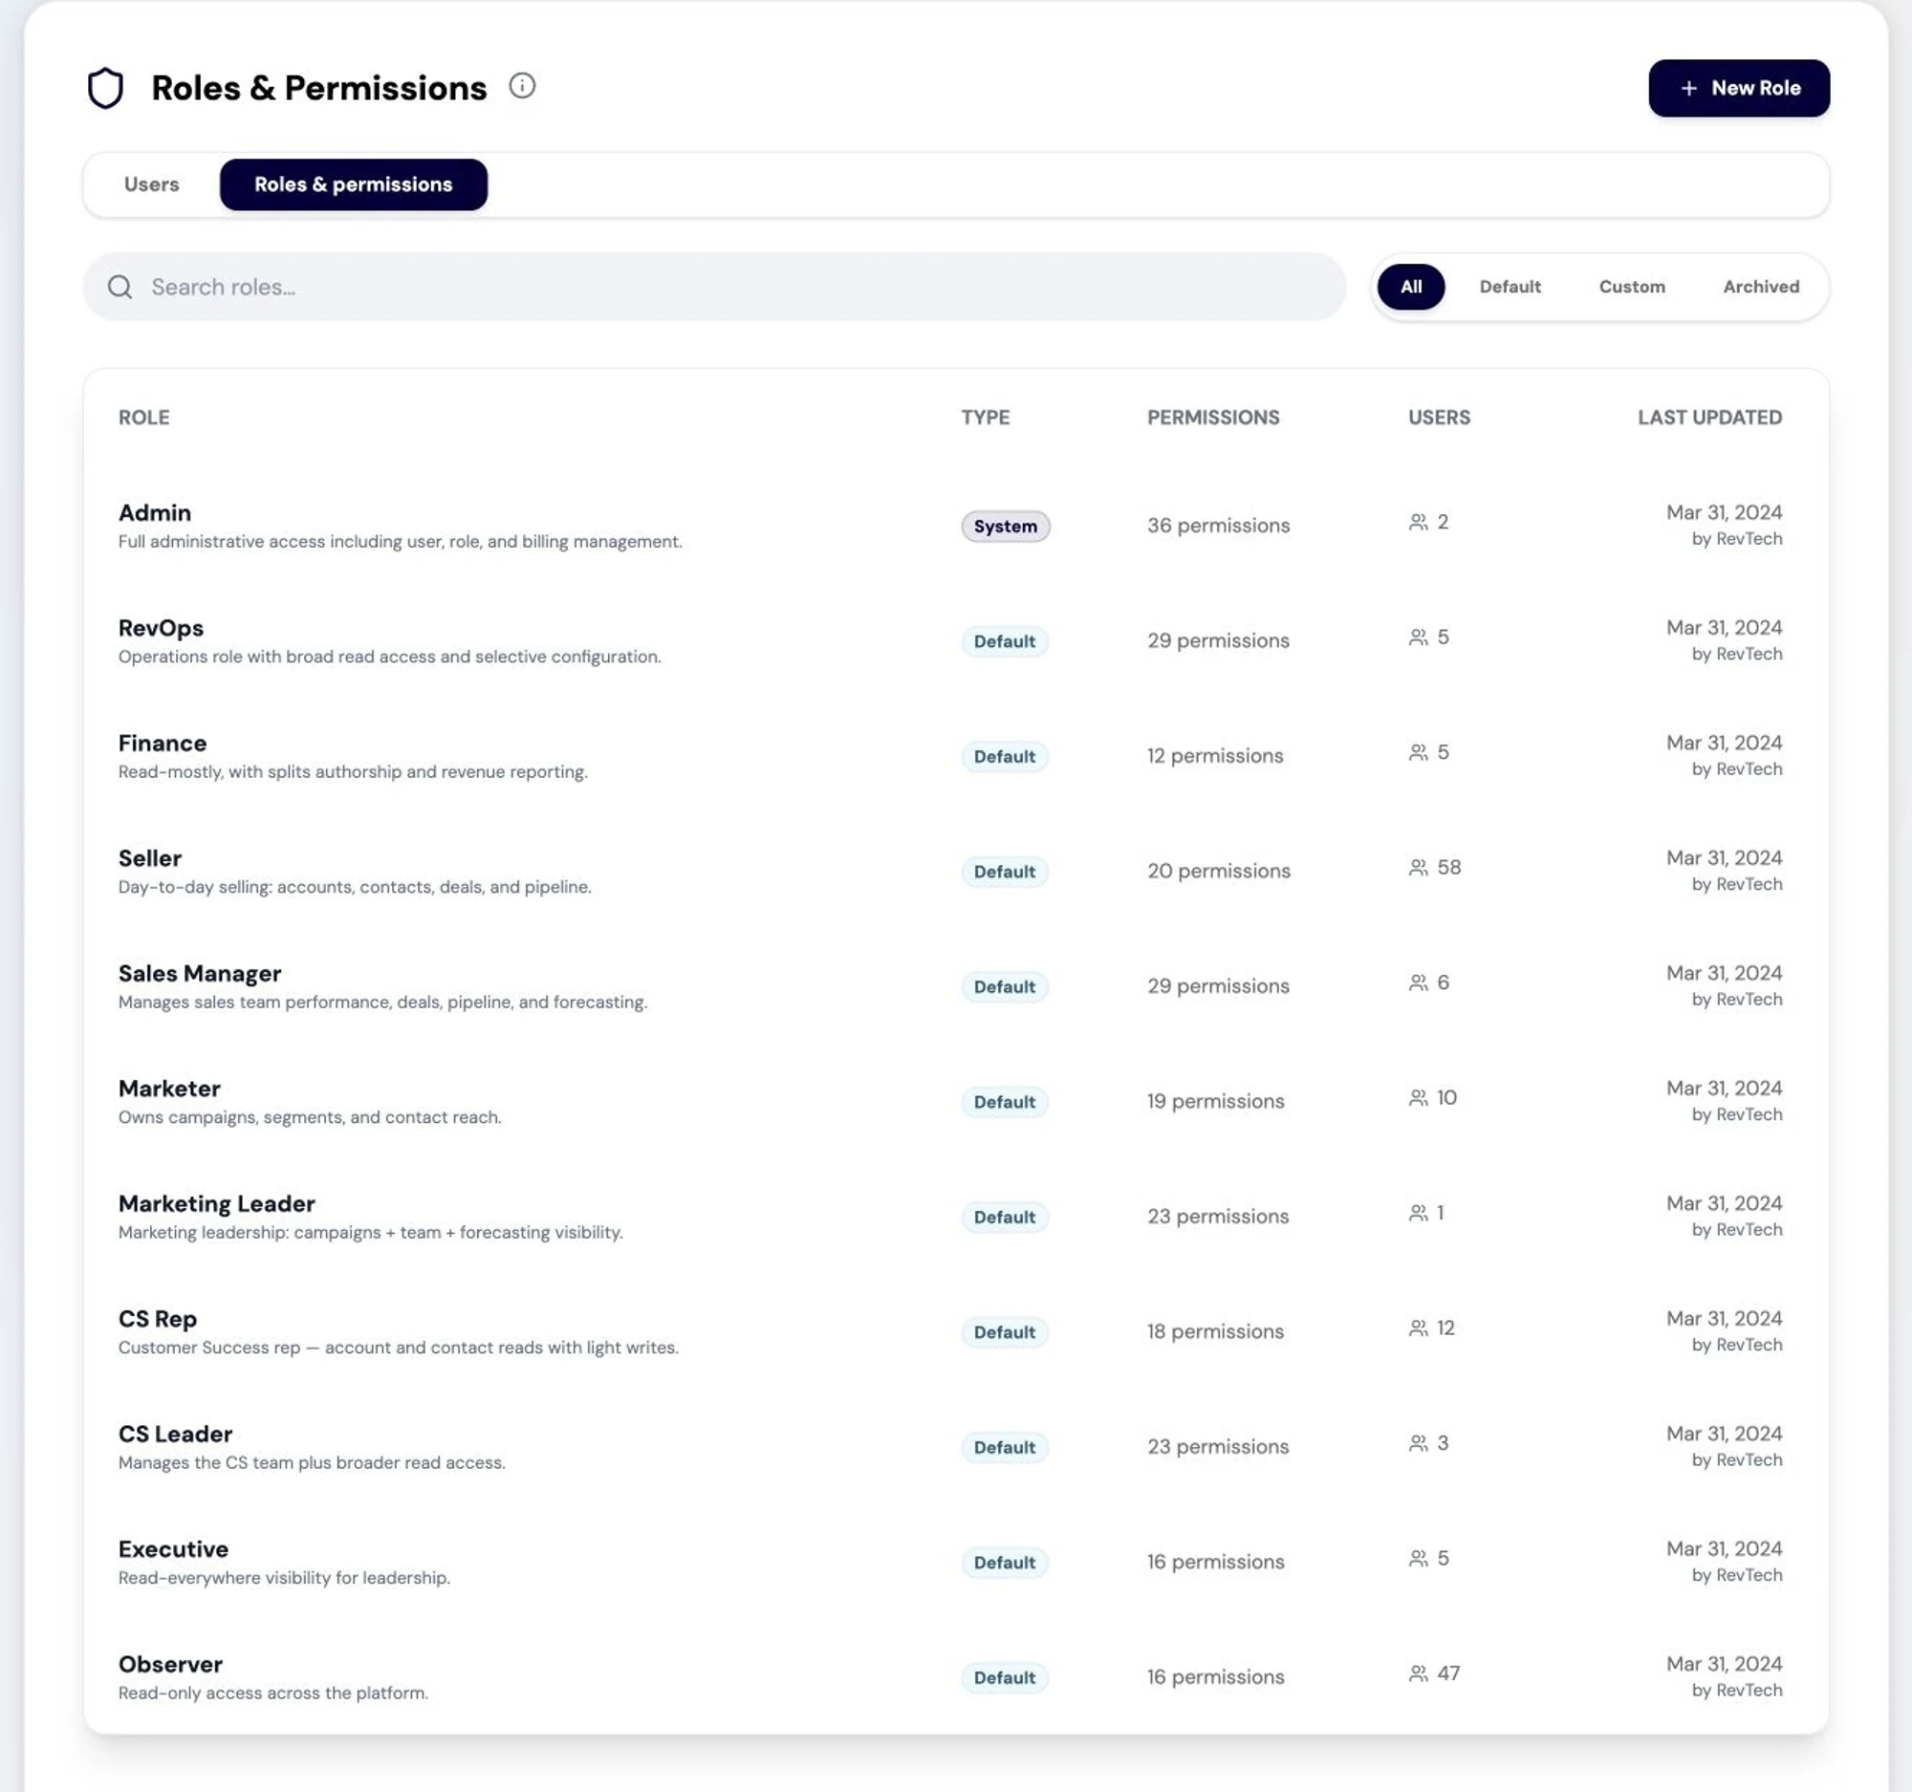
Task: Click the search magnifier icon
Action: pos(120,287)
